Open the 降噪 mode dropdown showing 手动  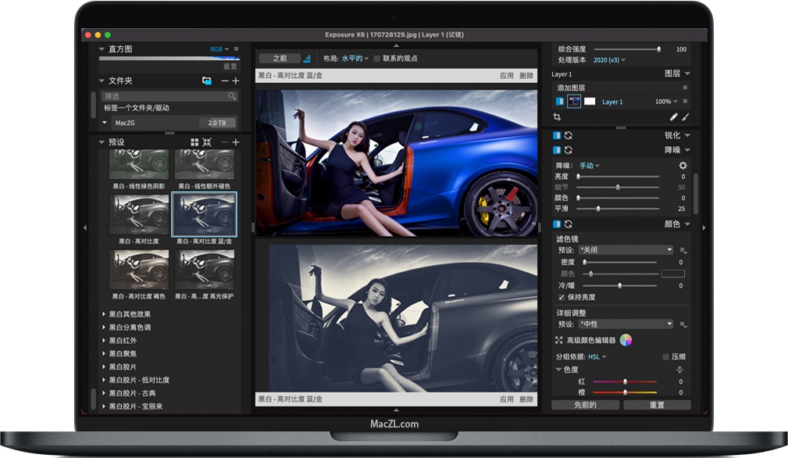(588, 165)
